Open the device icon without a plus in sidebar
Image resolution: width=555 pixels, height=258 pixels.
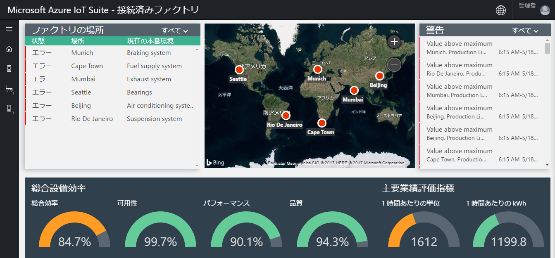[x=9, y=69]
